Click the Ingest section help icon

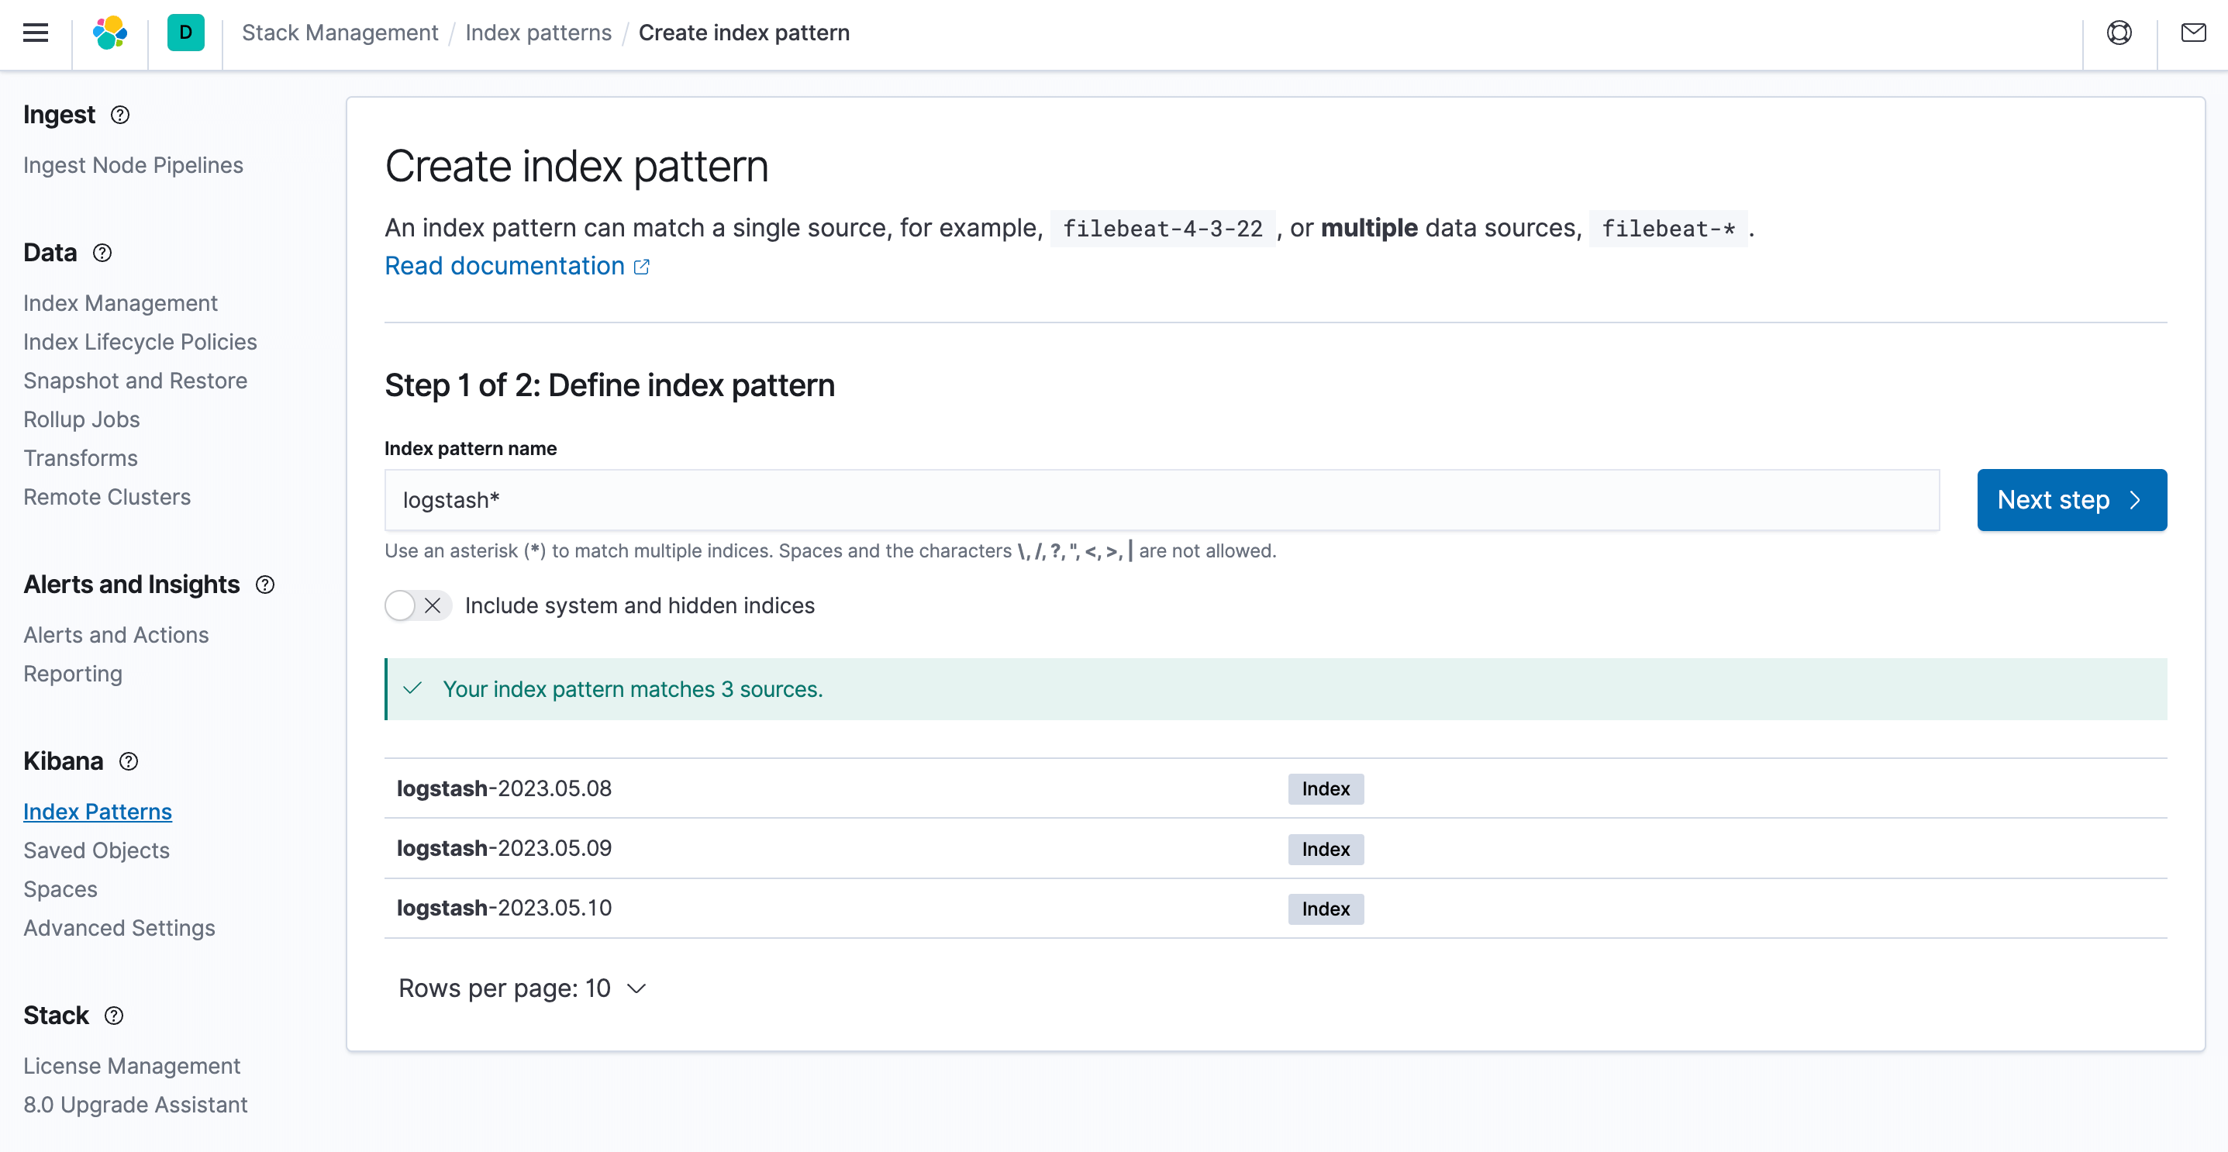click(120, 115)
